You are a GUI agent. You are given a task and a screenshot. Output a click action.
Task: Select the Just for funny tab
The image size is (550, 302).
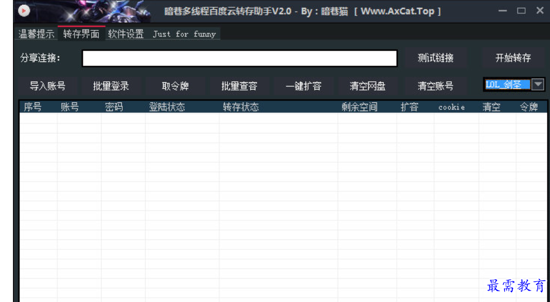[184, 34]
